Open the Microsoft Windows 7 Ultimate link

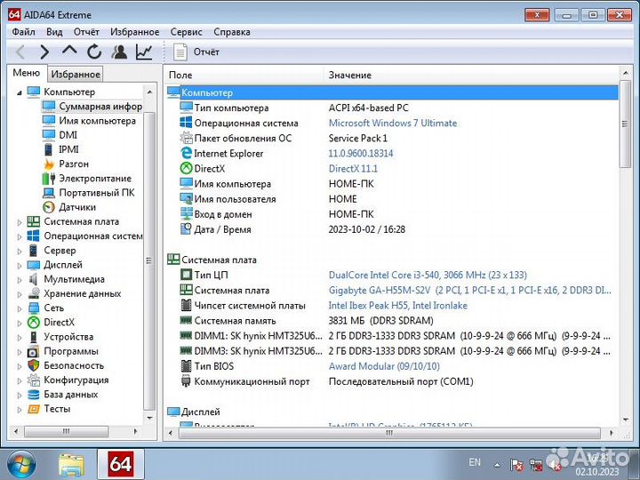393,124
